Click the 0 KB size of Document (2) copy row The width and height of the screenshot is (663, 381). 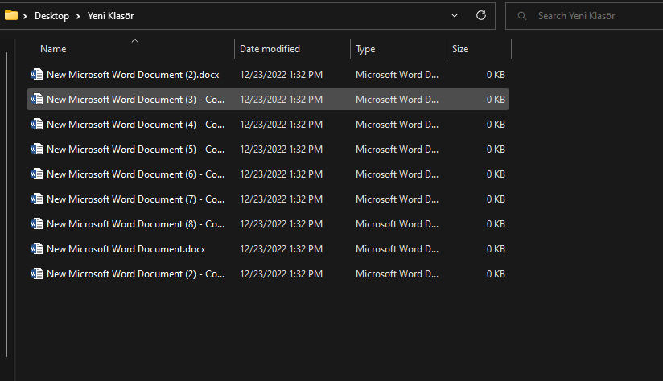pyautogui.click(x=496, y=274)
